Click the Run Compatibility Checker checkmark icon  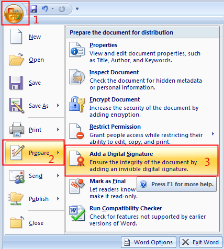coord(77,213)
